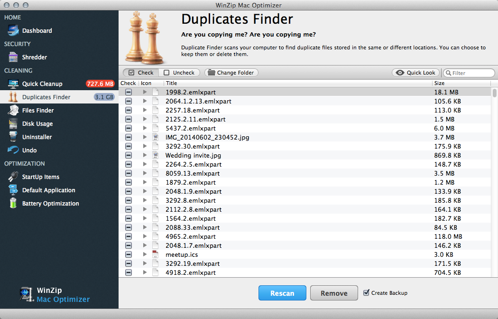This screenshot has width=498, height=319.
Task: Select the Quick Cleanup monitor icon
Action: pos(14,84)
